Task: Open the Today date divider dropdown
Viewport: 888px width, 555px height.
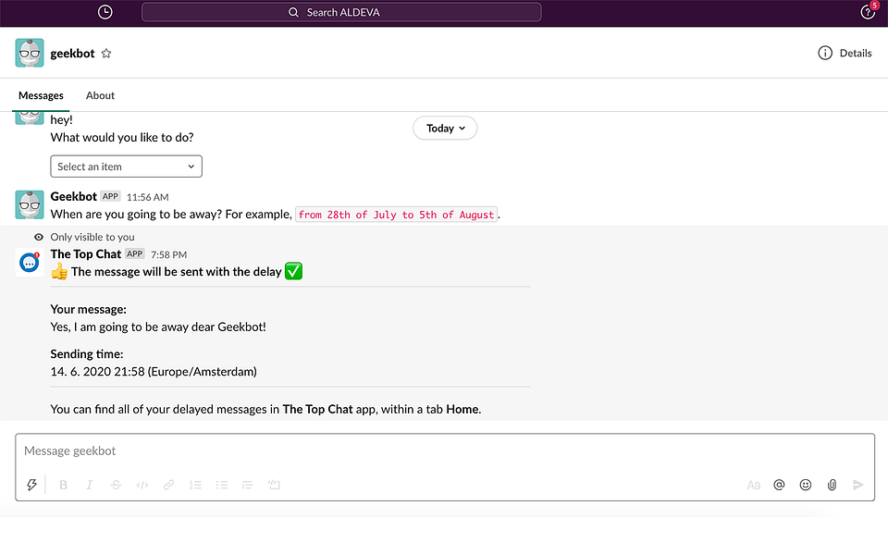Action: (445, 128)
